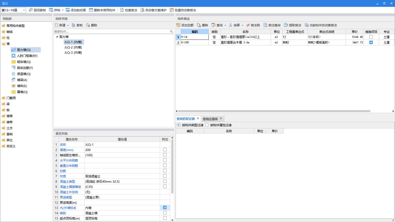Click the 批量自动套做法 icon
395x222 pixels.
pos(172,10)
